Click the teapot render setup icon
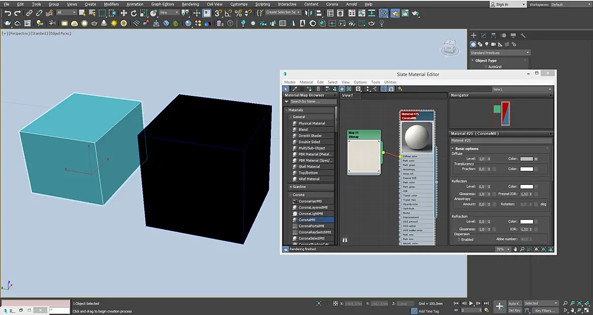Screen dimensions: 593x315 395,13
